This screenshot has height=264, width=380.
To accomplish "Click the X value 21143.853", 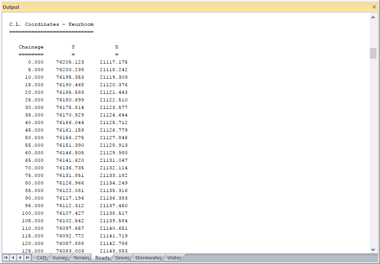I will click(x=113, y=251).
